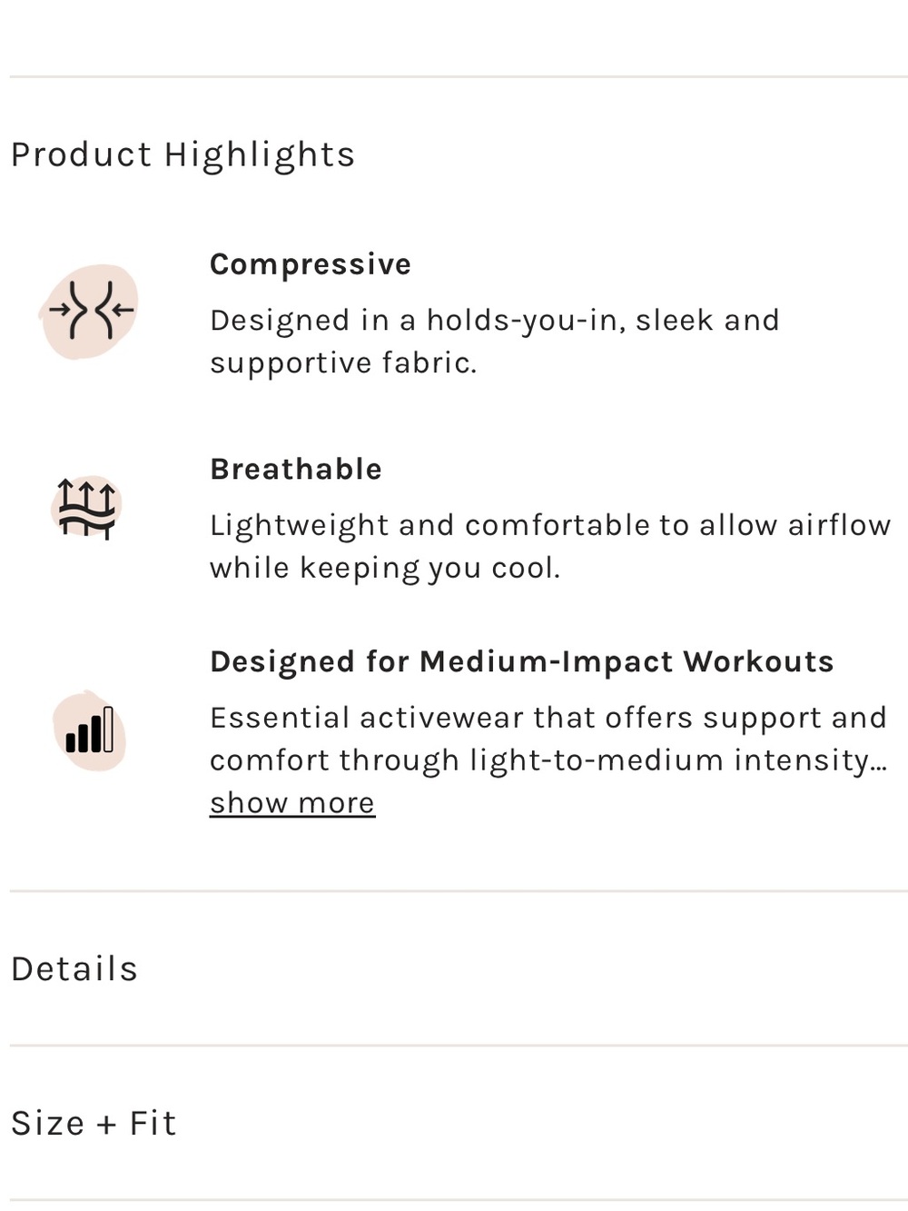Select Designed for Medium-Impact Workouts heading

[522, 661]
